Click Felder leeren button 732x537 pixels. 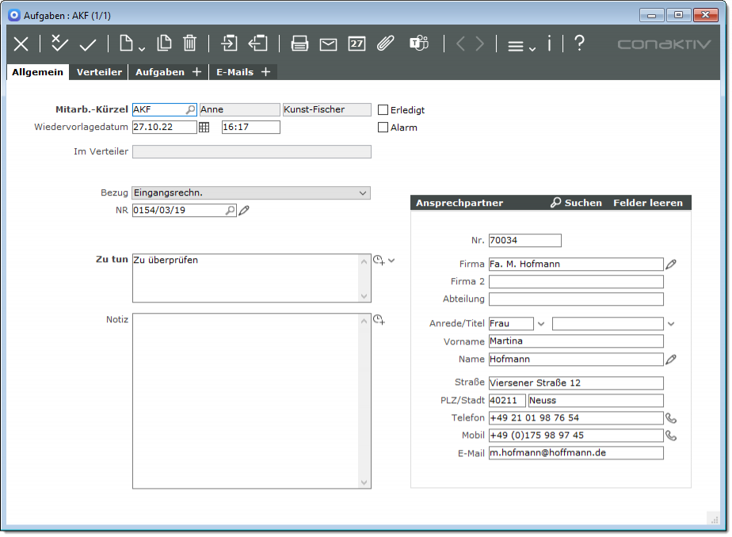647,203
